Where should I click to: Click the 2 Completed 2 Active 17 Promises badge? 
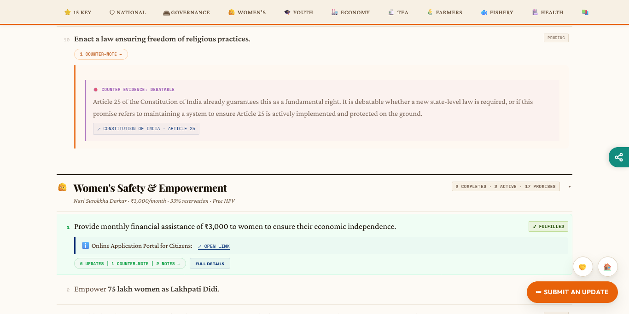click(506, 186)
